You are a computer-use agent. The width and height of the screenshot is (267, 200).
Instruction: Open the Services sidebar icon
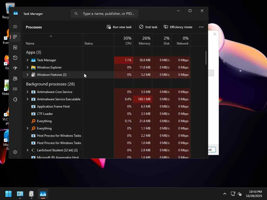click(x=15, y=99)
